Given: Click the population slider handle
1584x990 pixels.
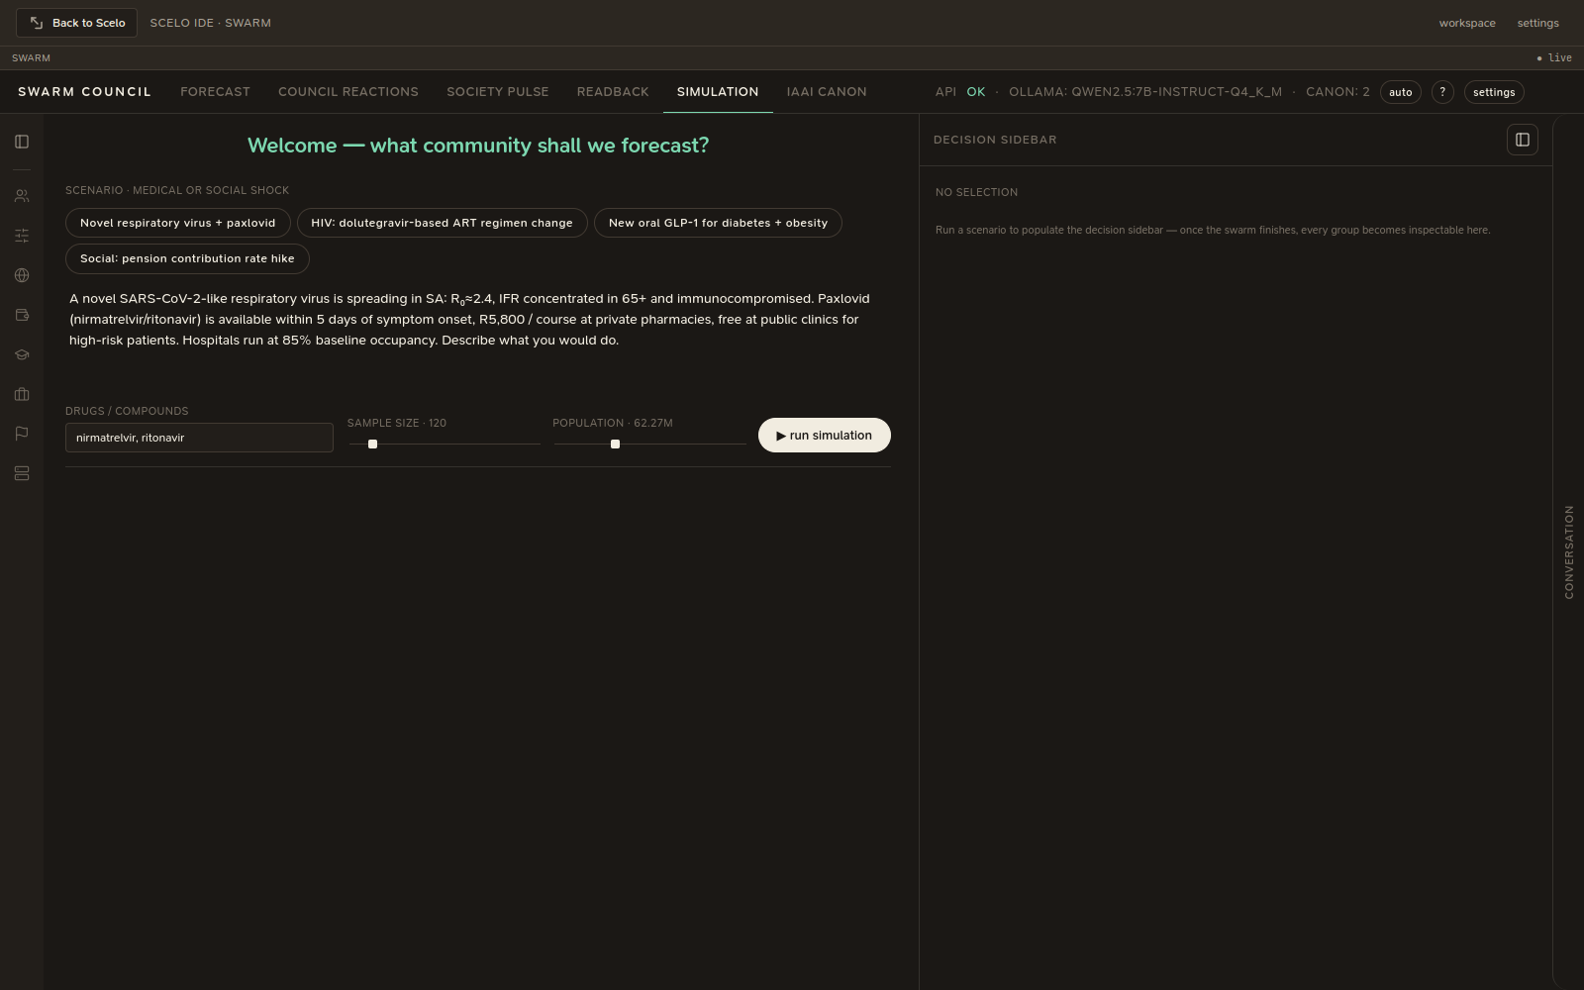Looking at the screenshot, I should [615, 445].
